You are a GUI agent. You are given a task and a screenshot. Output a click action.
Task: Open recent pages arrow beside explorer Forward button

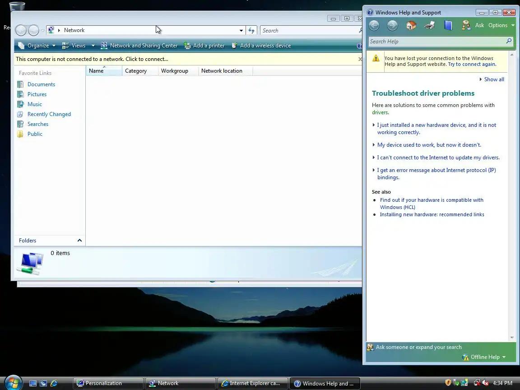(42, 31)
